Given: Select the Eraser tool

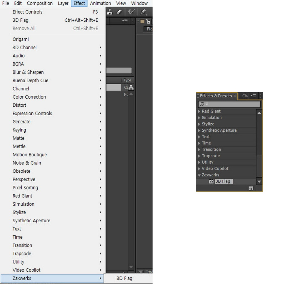Looking at the screenshot, I should click(x=119, y=12).
